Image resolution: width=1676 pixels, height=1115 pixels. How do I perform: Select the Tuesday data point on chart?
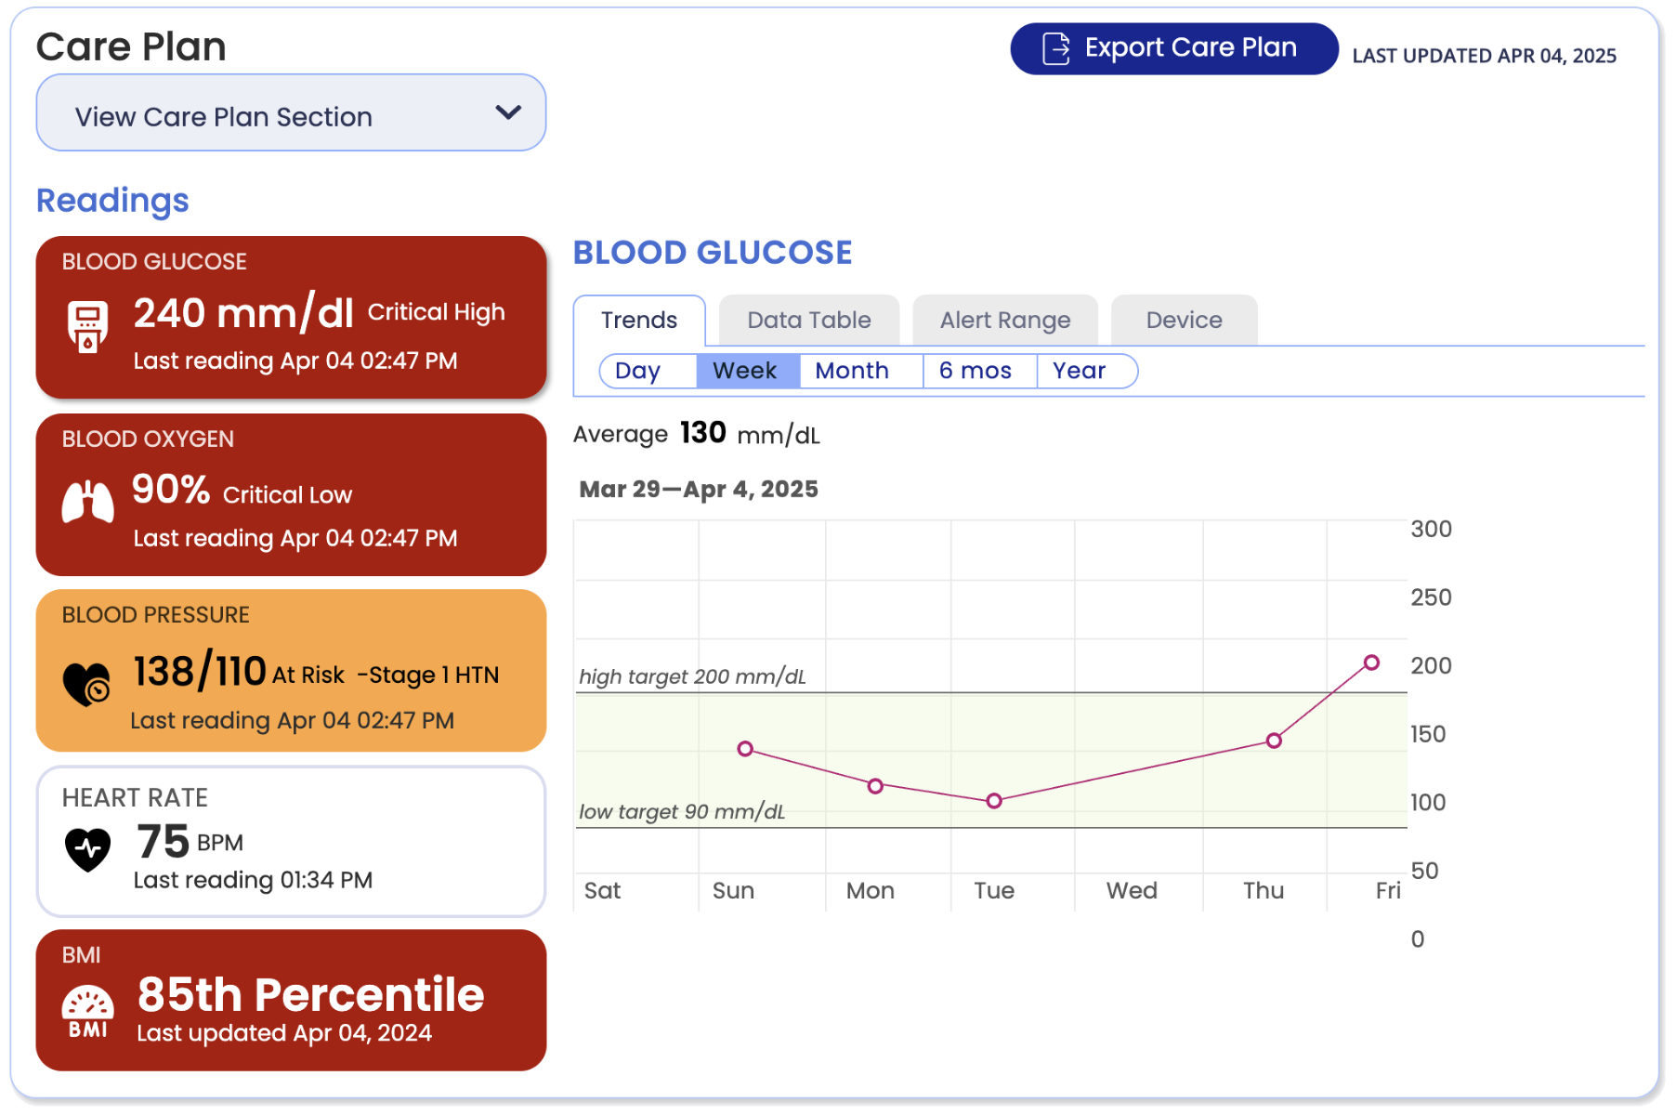(x=994, y=800)
